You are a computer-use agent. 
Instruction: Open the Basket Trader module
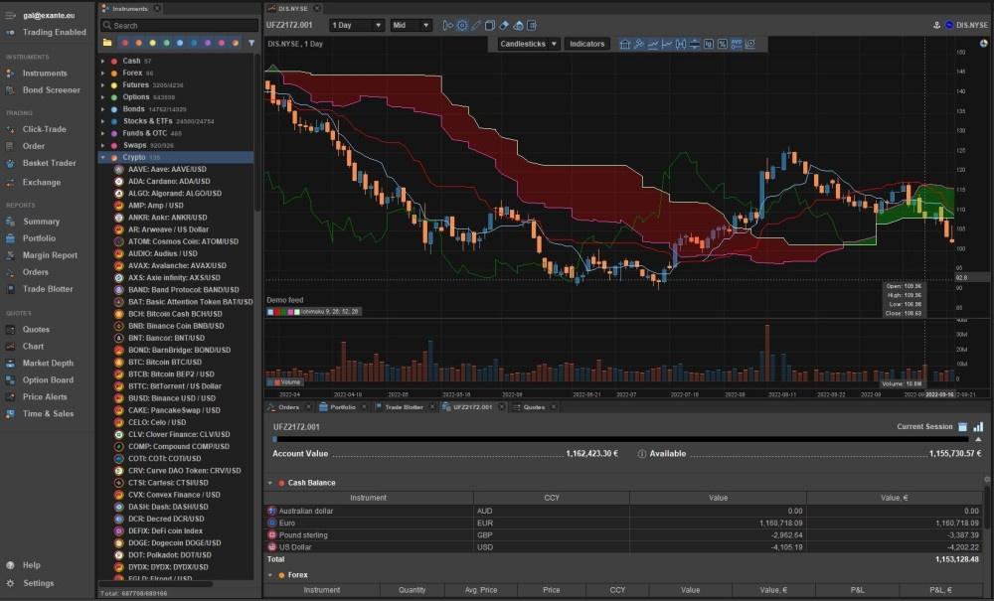pyautogui.click(x=50, y=163)
